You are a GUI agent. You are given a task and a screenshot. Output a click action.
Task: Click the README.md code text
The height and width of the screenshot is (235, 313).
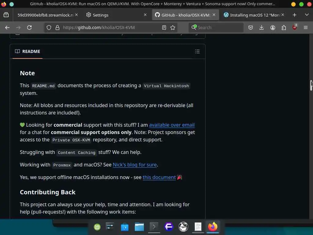pyautogui.click(x=43, y=86)
